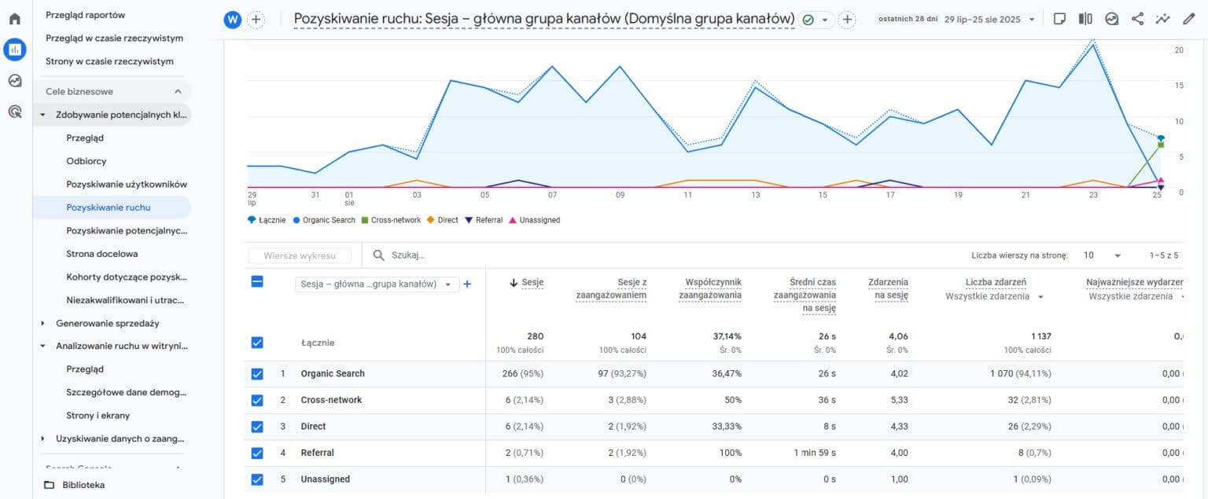Image resolution: width=1208 pixels, height=499 pixels.
Task: Open the Home icon in left rail
Action: coord(14,19)
